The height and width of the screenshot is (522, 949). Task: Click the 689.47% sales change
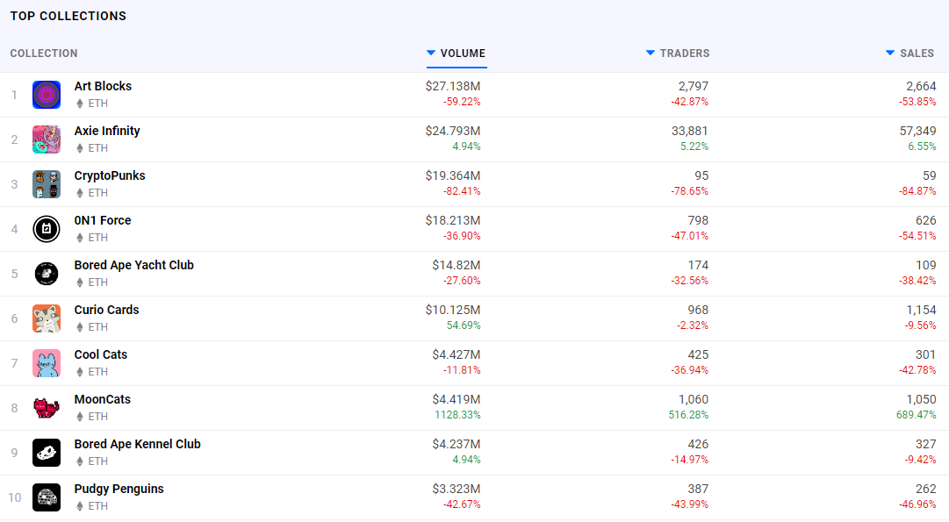pos(917,415)
